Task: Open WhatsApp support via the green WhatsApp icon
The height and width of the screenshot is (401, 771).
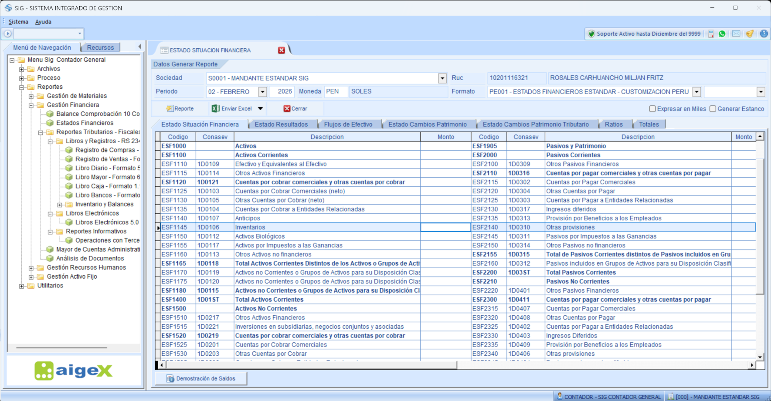Action: [722, 34]
